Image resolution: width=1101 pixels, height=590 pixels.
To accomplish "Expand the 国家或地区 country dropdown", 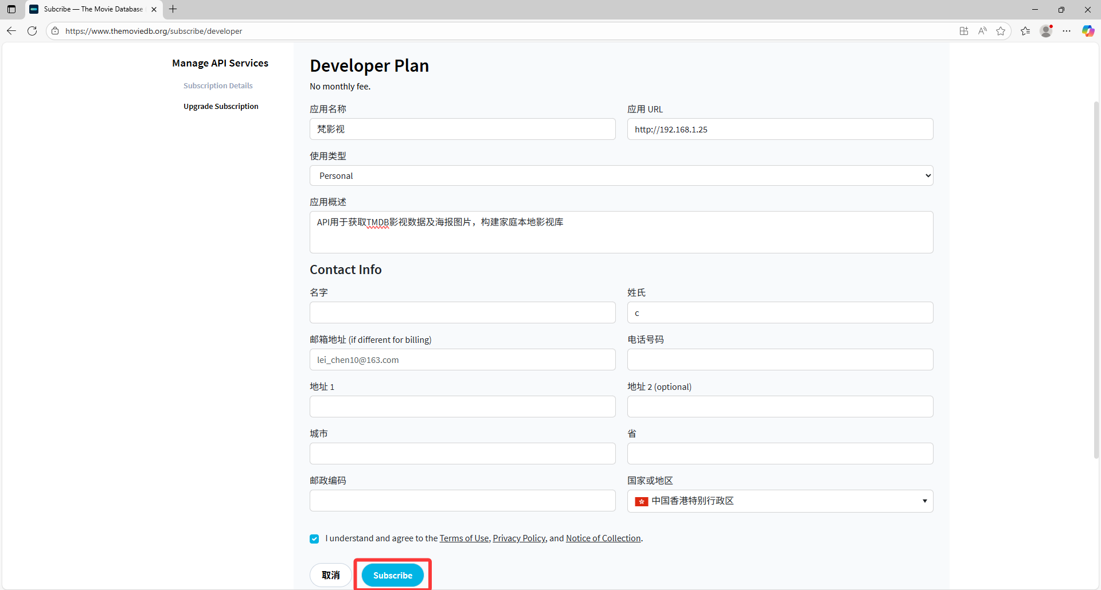I will [780, 501].
